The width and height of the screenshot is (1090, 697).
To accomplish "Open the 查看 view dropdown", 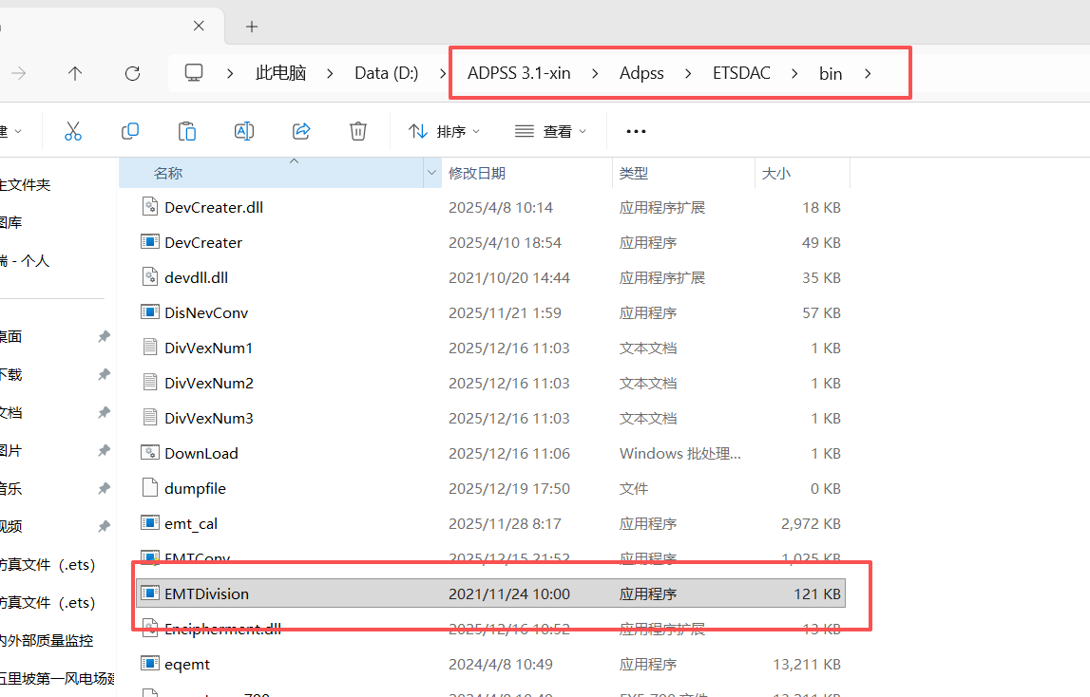I will tap(551, 132).
